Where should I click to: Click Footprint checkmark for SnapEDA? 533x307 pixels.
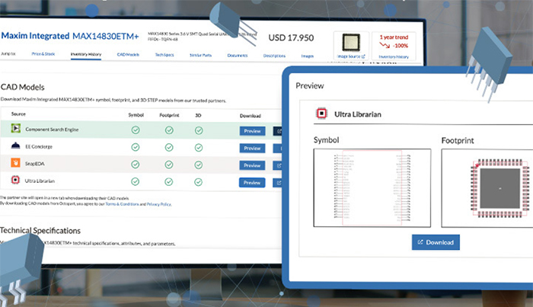168,164
